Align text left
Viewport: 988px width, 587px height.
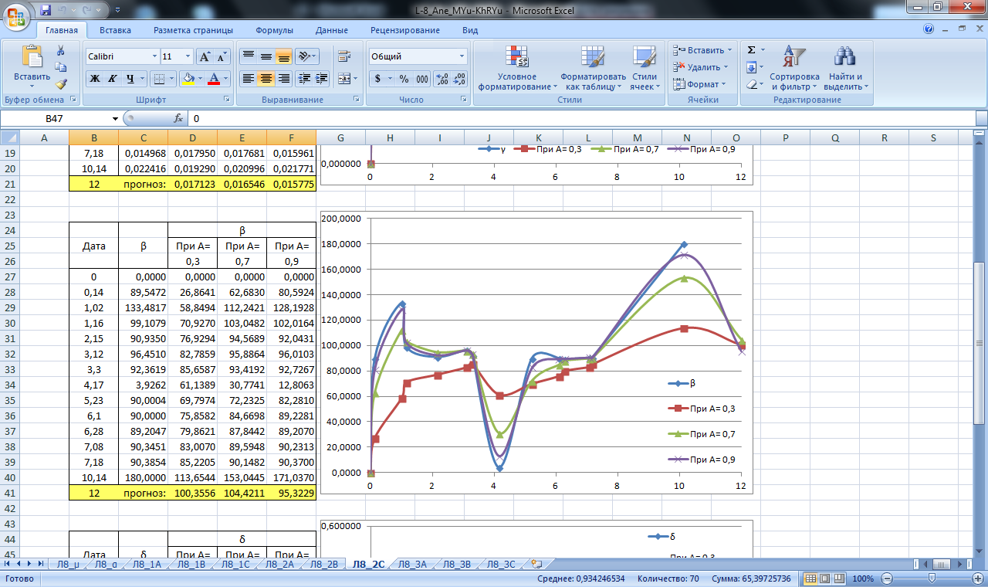point(248,78)
